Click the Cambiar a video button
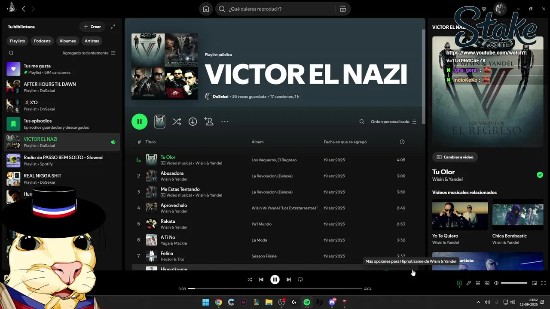550x309 pixels. click(x=455, y=157)
